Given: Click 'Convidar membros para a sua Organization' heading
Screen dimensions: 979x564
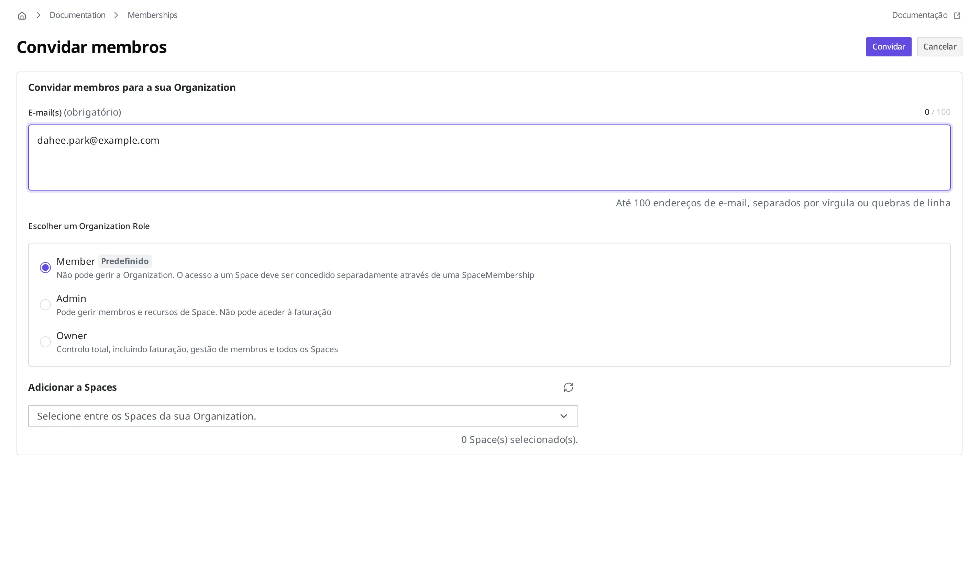Looking at the screenshot, I should coord(132,88).
